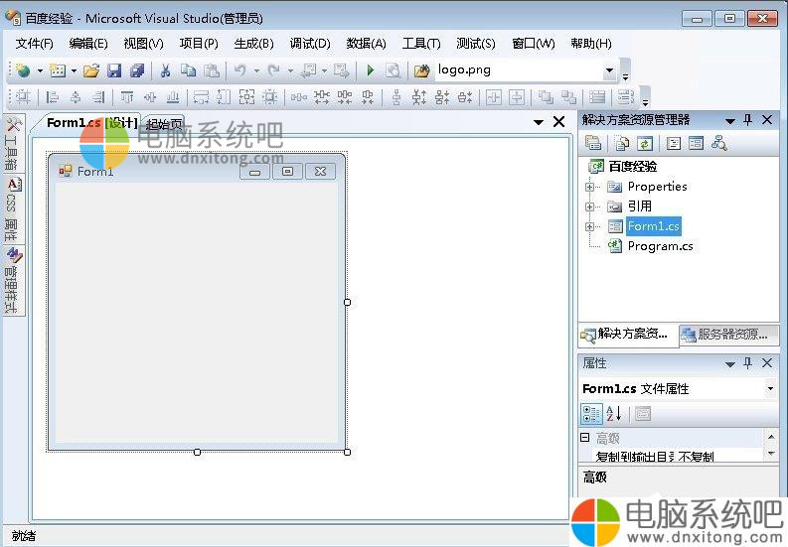
Task: Click the New Project toolbar icon
Action: 23,70
